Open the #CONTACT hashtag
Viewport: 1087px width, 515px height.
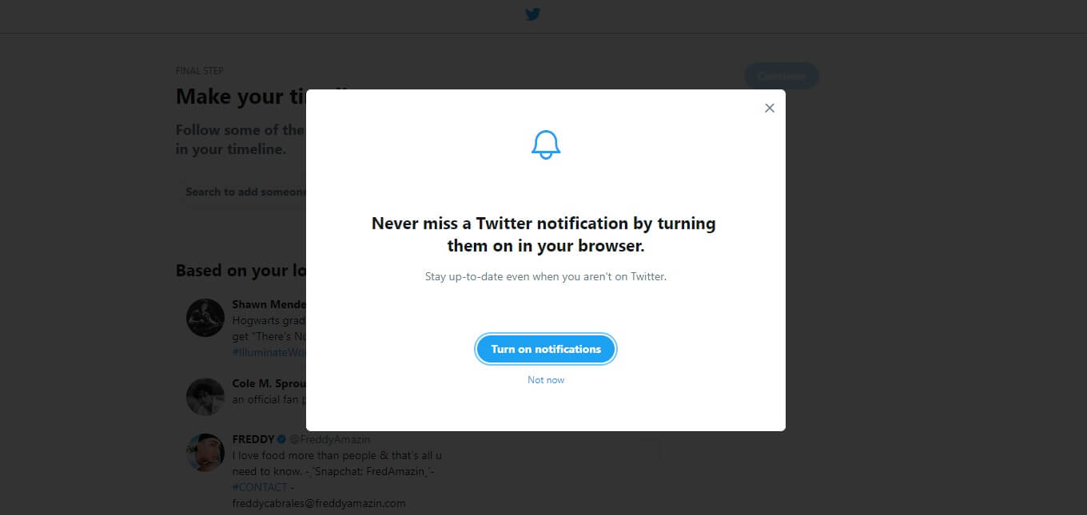[260, 487]
